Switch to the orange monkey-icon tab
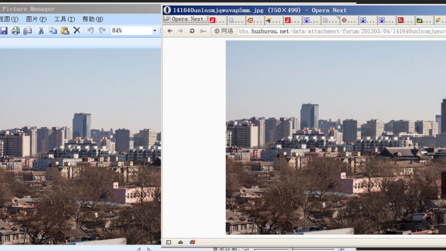 click(x=255, y=20)
